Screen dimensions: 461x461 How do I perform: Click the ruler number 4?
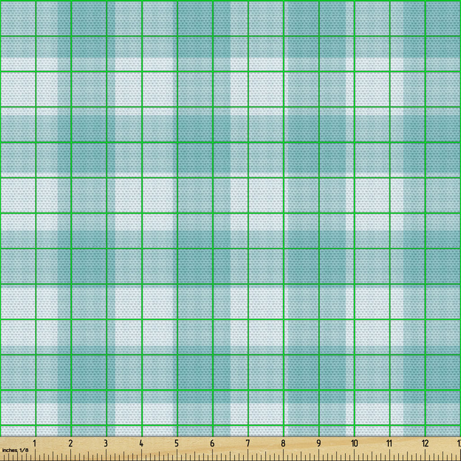(141, 443)
